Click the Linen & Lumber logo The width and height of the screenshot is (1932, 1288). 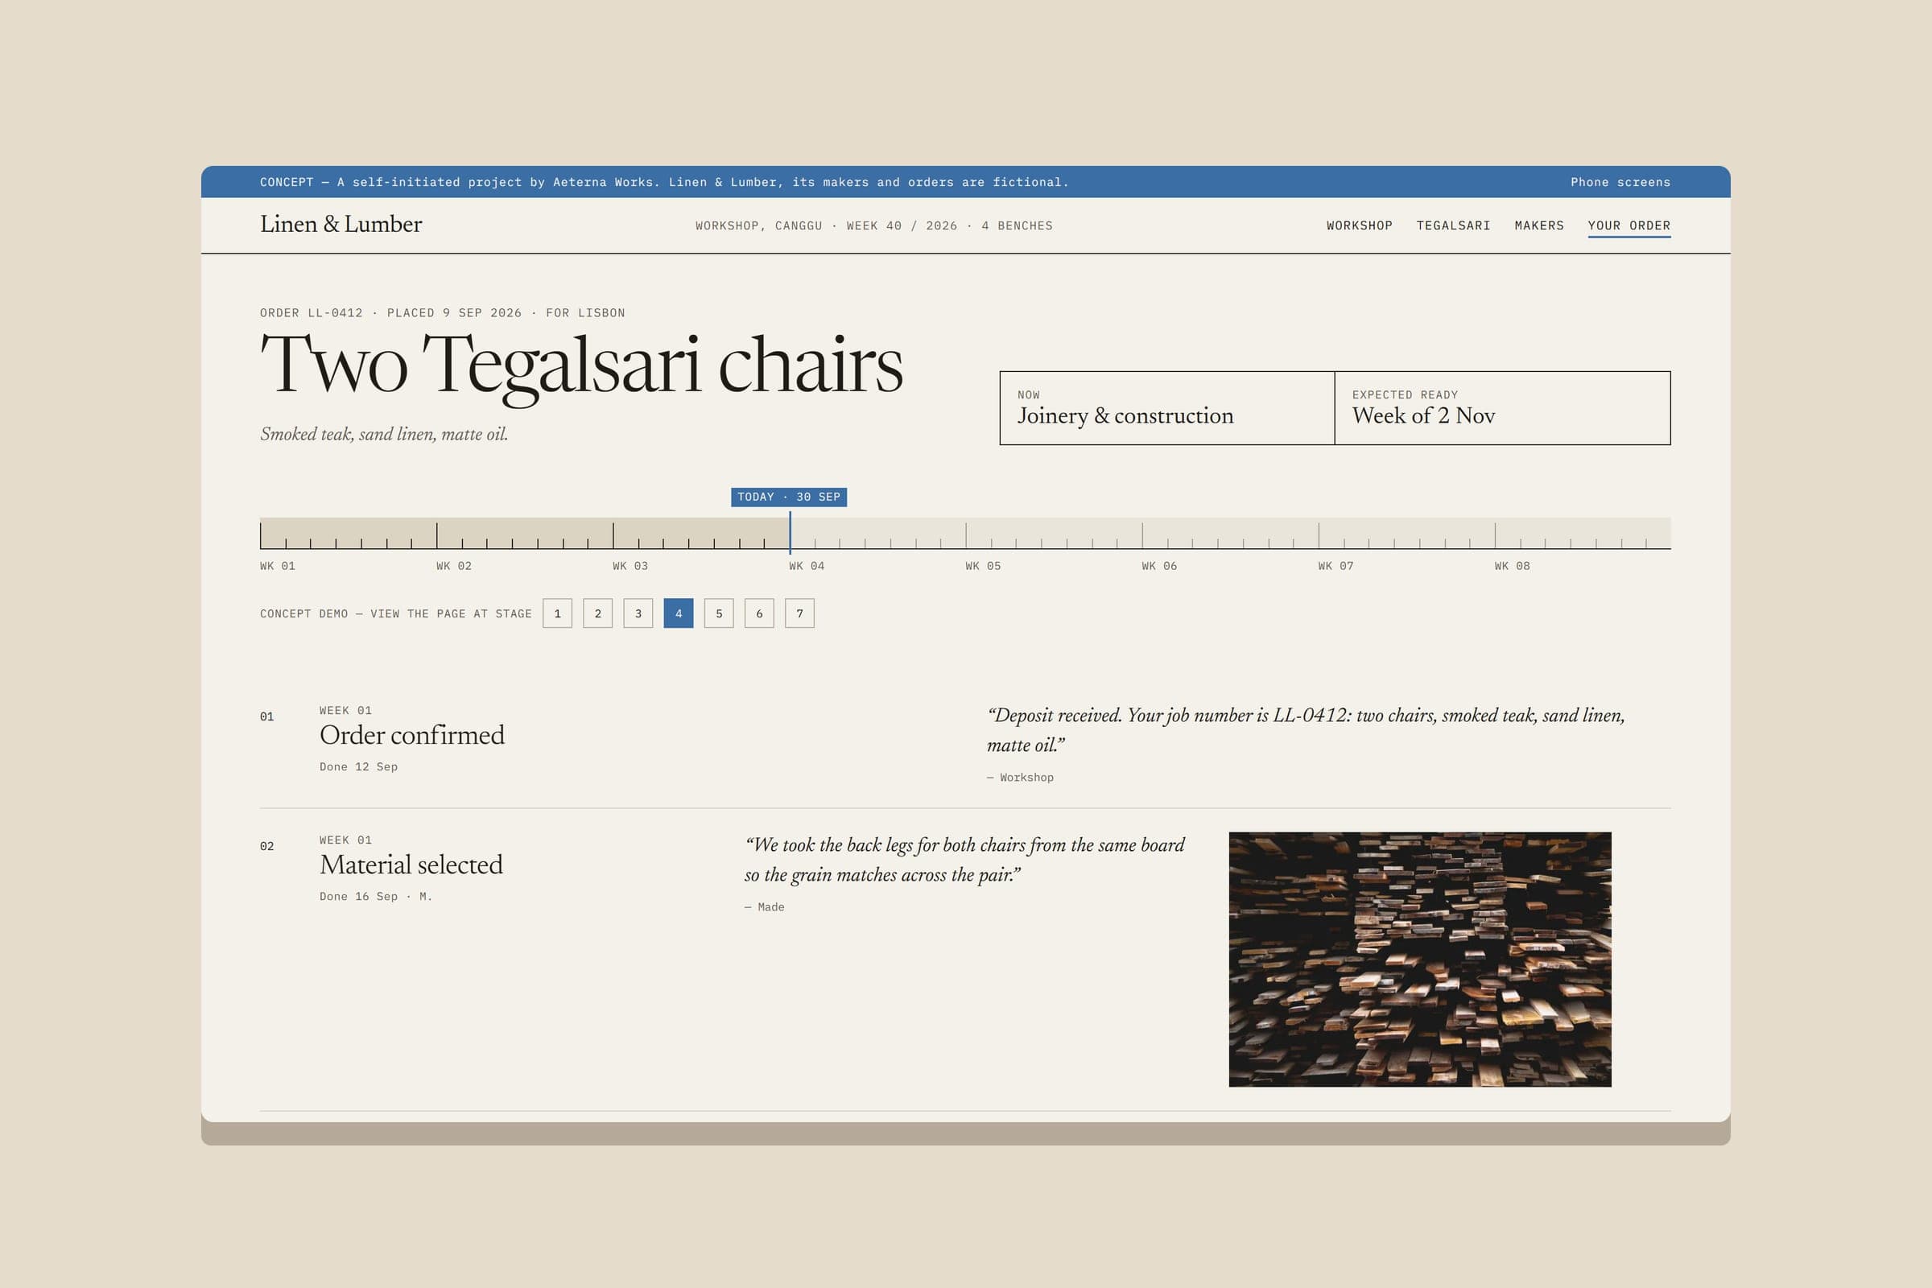pyautogui.click(x=341, y=225)
